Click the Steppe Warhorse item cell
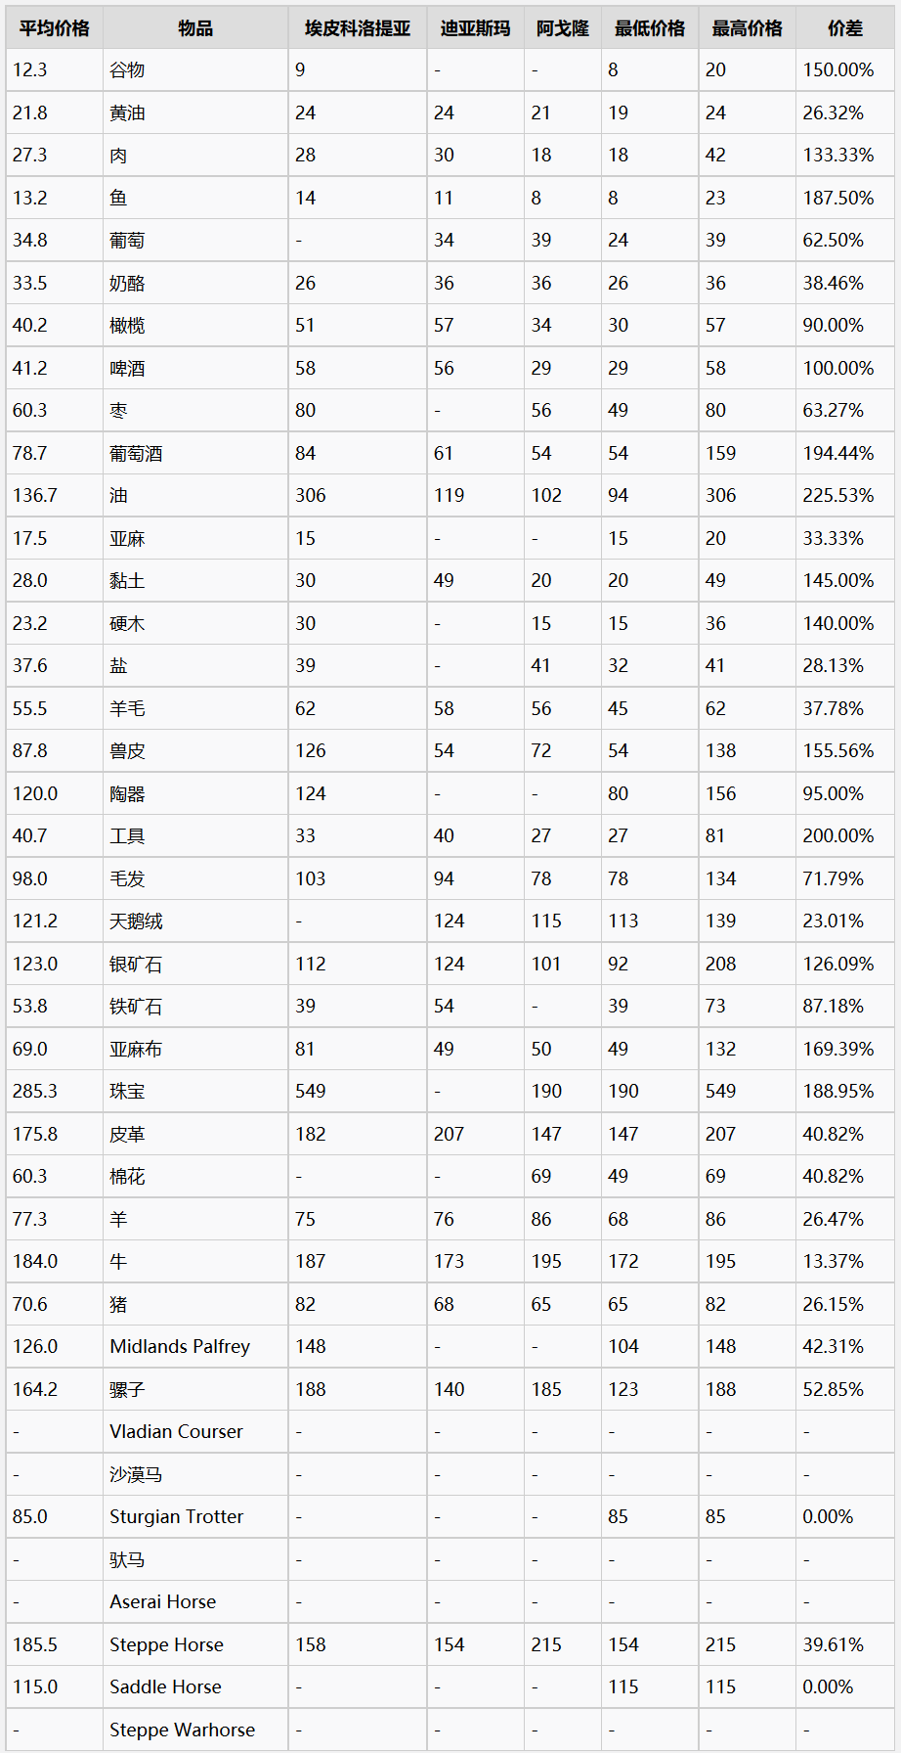901x1753 pixels. tap(195, 1730)
